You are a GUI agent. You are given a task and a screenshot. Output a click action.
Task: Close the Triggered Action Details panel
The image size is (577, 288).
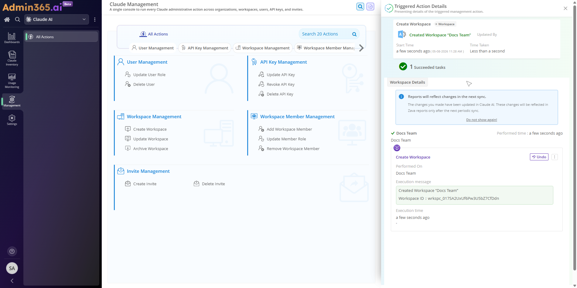565,8
